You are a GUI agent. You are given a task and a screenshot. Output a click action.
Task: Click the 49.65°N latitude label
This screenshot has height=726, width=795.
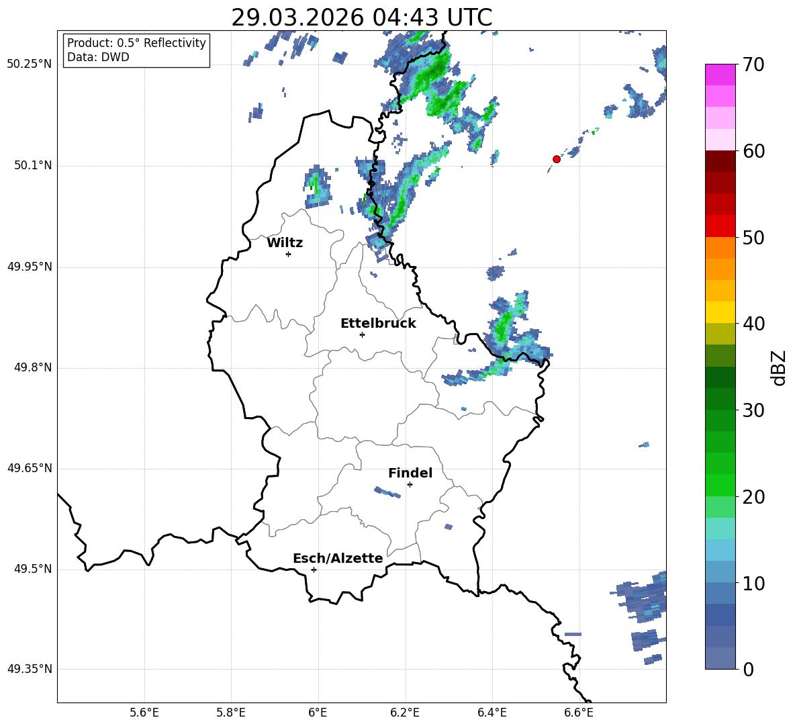click(30, 468)
